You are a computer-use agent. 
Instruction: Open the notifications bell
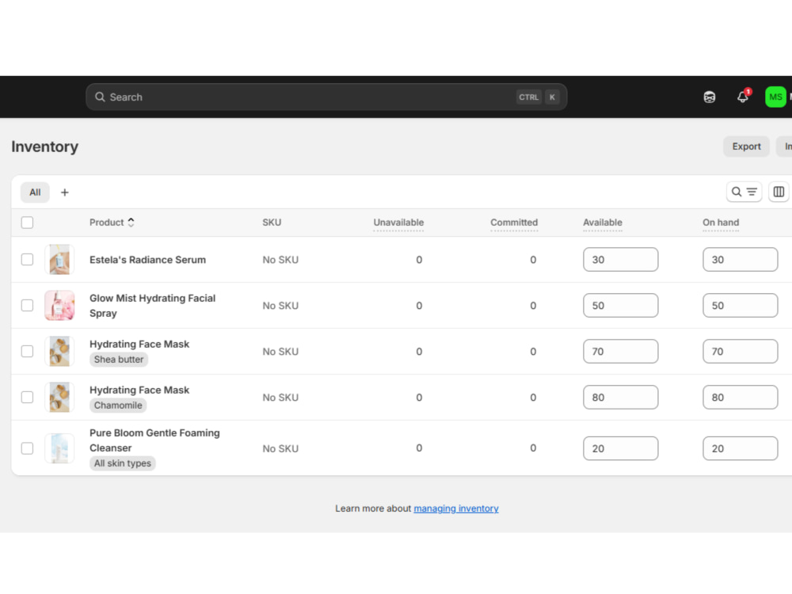743,97
